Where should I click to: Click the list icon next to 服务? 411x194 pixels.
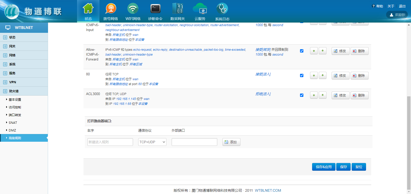point(5,73)
